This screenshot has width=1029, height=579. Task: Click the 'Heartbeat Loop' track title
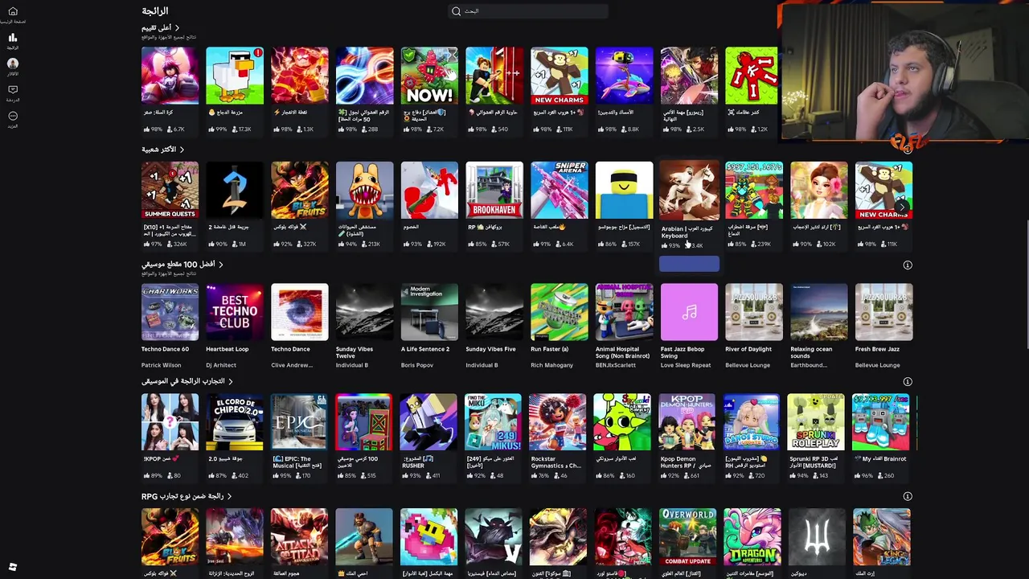228,349
